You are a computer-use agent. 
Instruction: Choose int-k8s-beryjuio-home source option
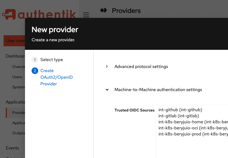tap(192, 122)
